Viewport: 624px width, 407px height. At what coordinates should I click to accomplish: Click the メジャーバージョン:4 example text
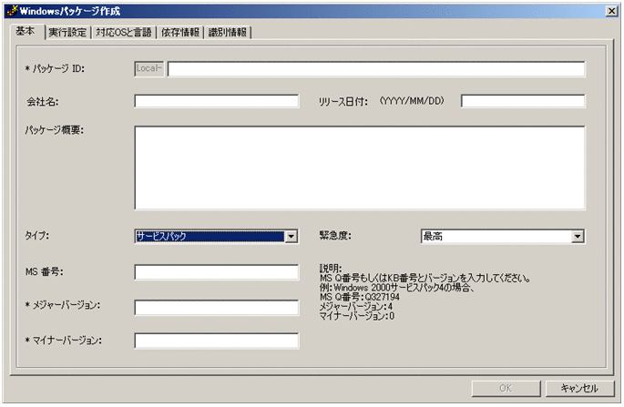point(356,307)
